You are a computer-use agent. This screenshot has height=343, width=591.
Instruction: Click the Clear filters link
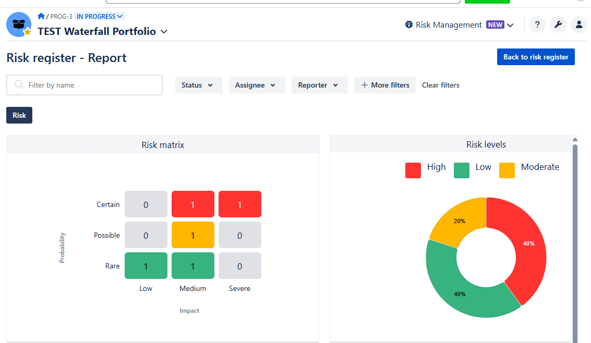440,85
